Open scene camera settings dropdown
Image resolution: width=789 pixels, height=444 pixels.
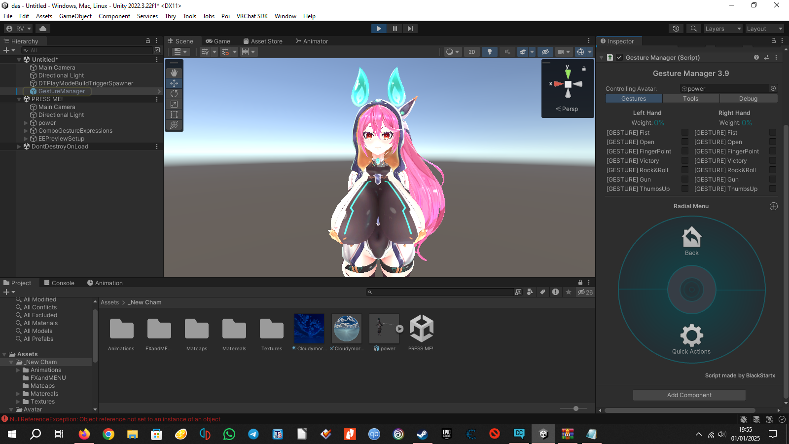[x=564, y=52]
